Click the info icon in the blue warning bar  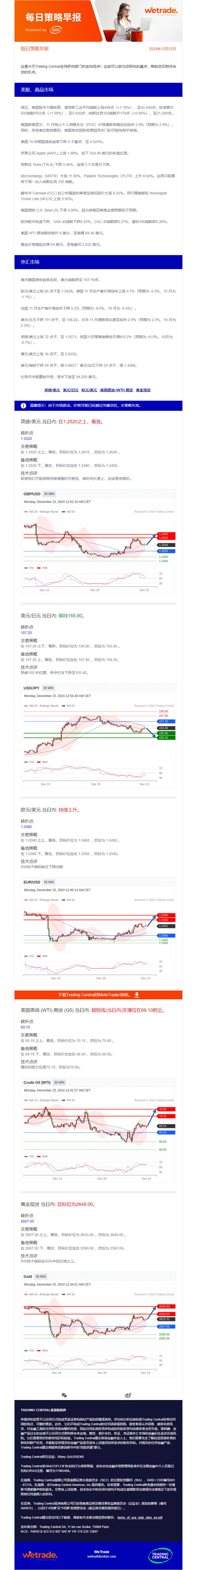(24, 405)
